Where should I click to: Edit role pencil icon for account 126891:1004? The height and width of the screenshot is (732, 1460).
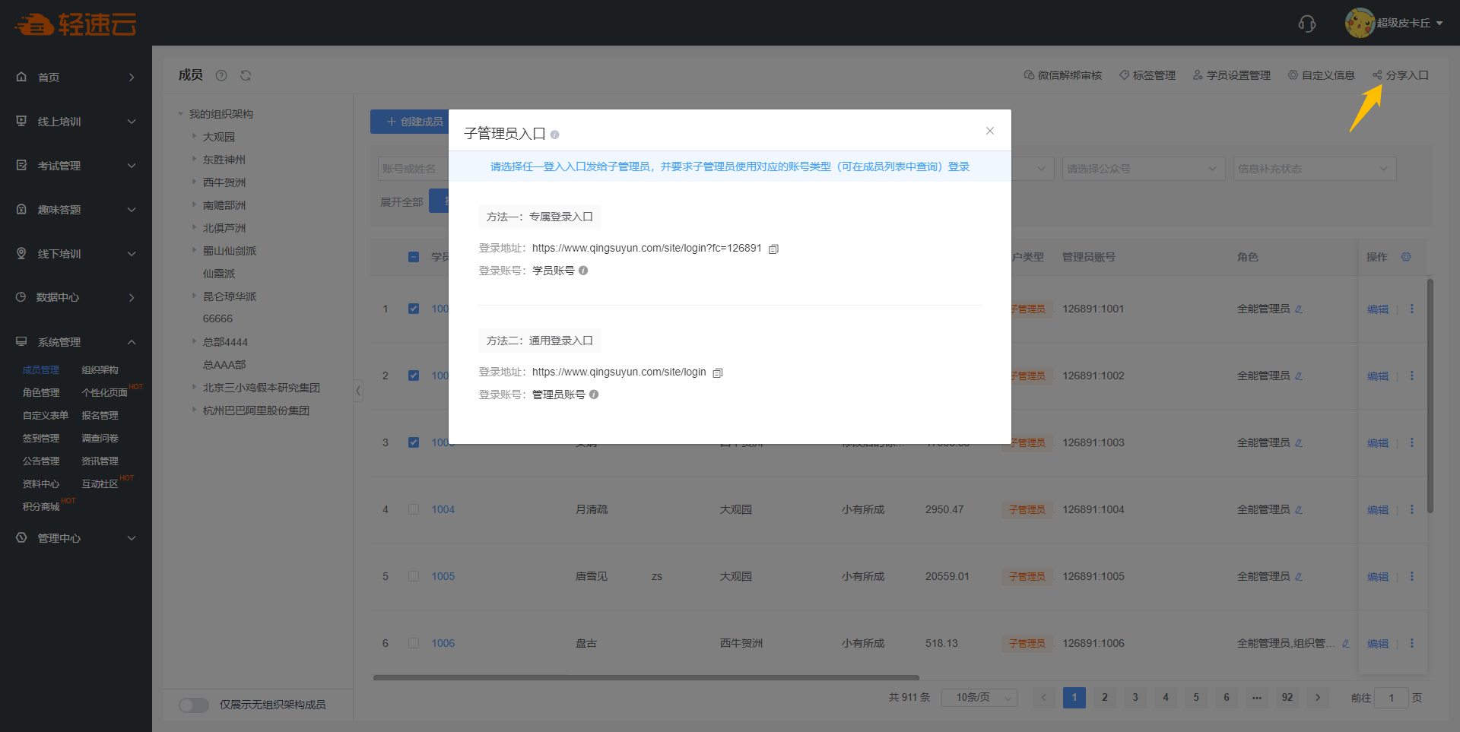click(1299, 510)
